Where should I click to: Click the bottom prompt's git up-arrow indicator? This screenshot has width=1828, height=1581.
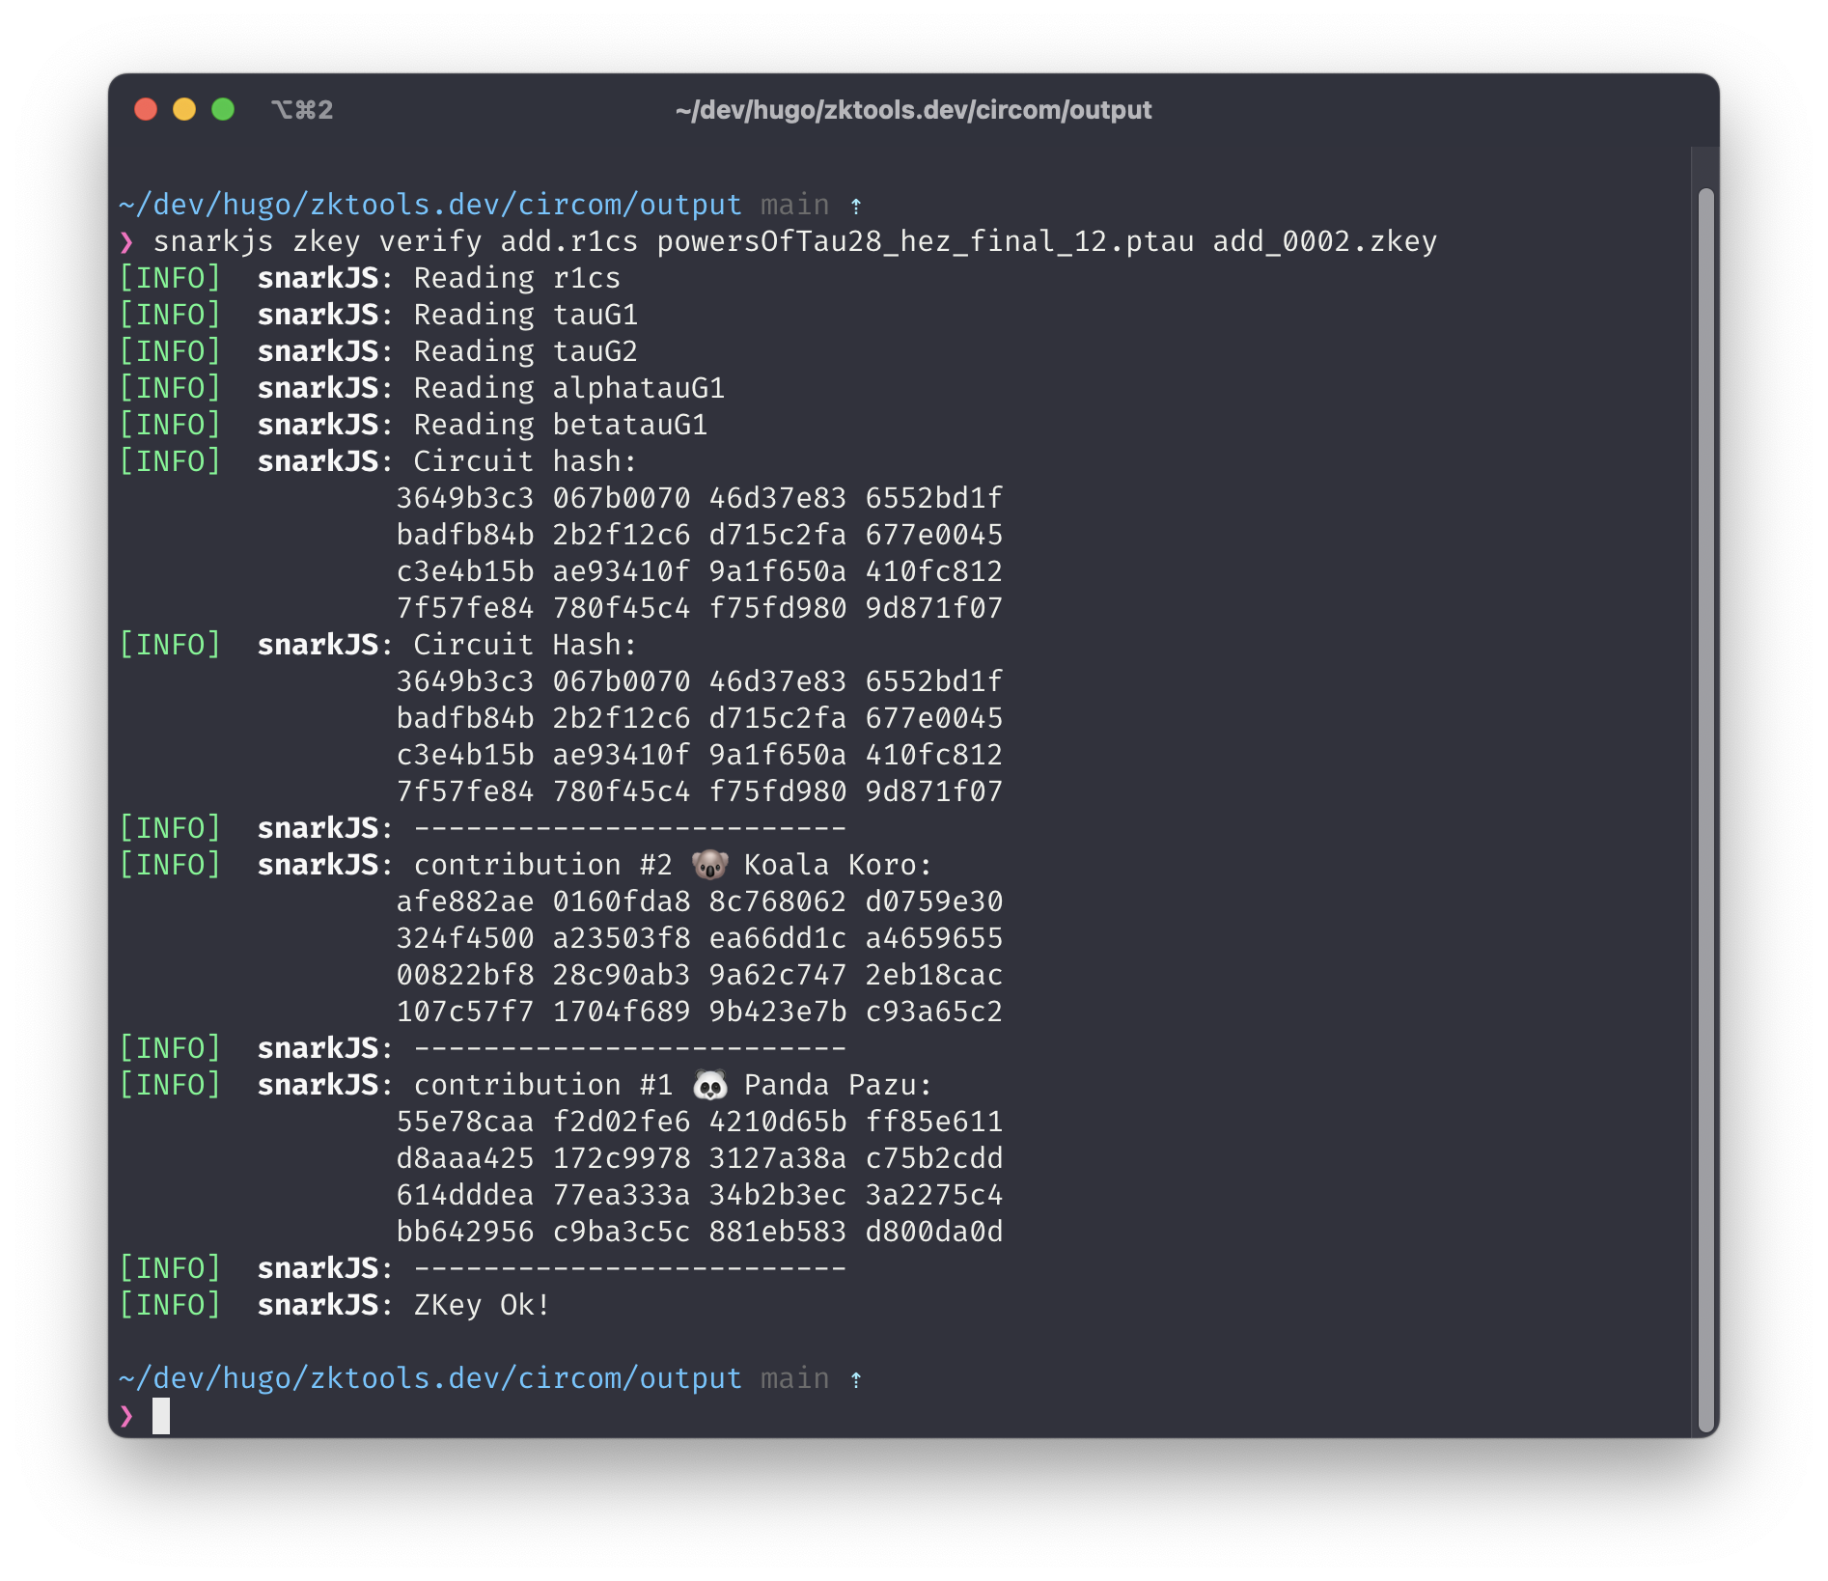(x=856, y=1379)
